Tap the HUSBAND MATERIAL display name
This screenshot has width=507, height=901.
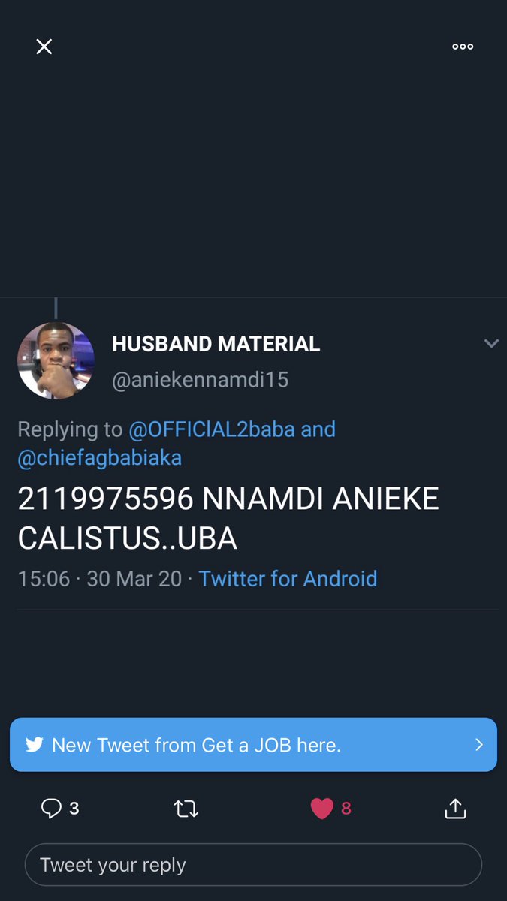tap(216, 344)
